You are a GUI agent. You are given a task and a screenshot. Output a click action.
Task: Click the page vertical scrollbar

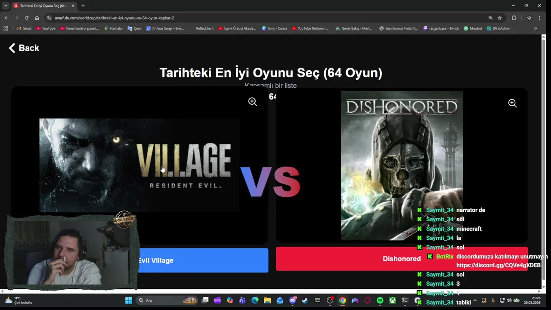[x=543, y=159]
